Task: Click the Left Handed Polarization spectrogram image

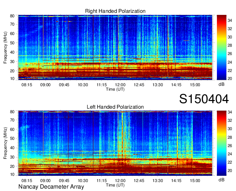Action: 115,143
